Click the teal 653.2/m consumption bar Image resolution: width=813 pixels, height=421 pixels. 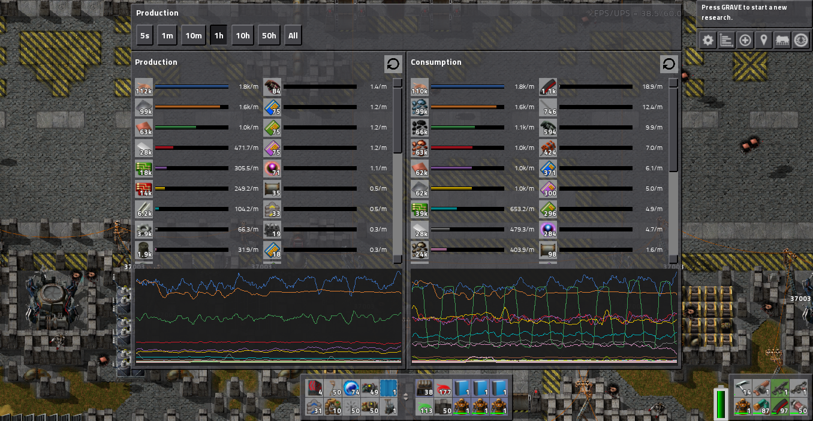[x=468, y=209]
